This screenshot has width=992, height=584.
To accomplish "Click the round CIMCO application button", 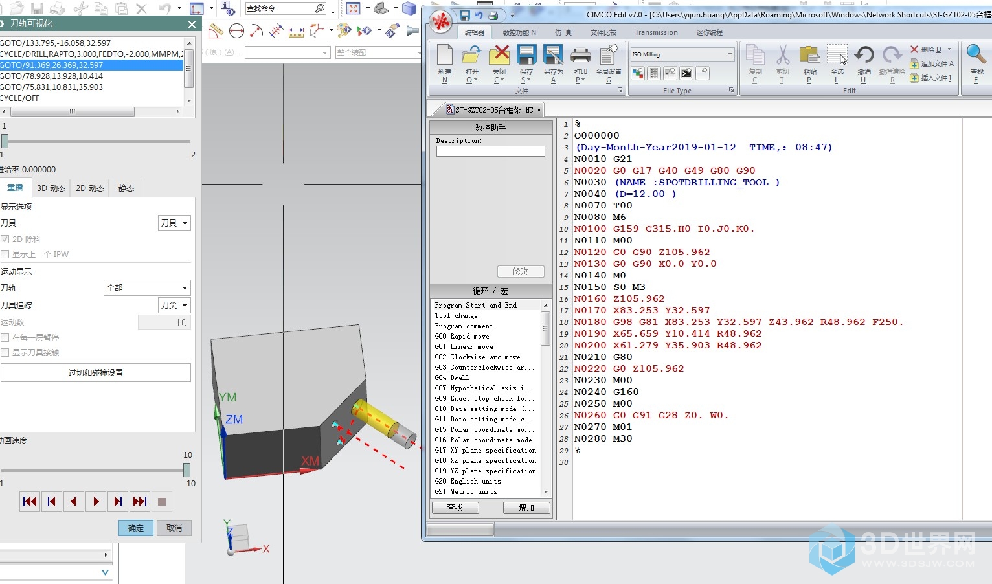I will pyautogui.click(x=442, y=23).
